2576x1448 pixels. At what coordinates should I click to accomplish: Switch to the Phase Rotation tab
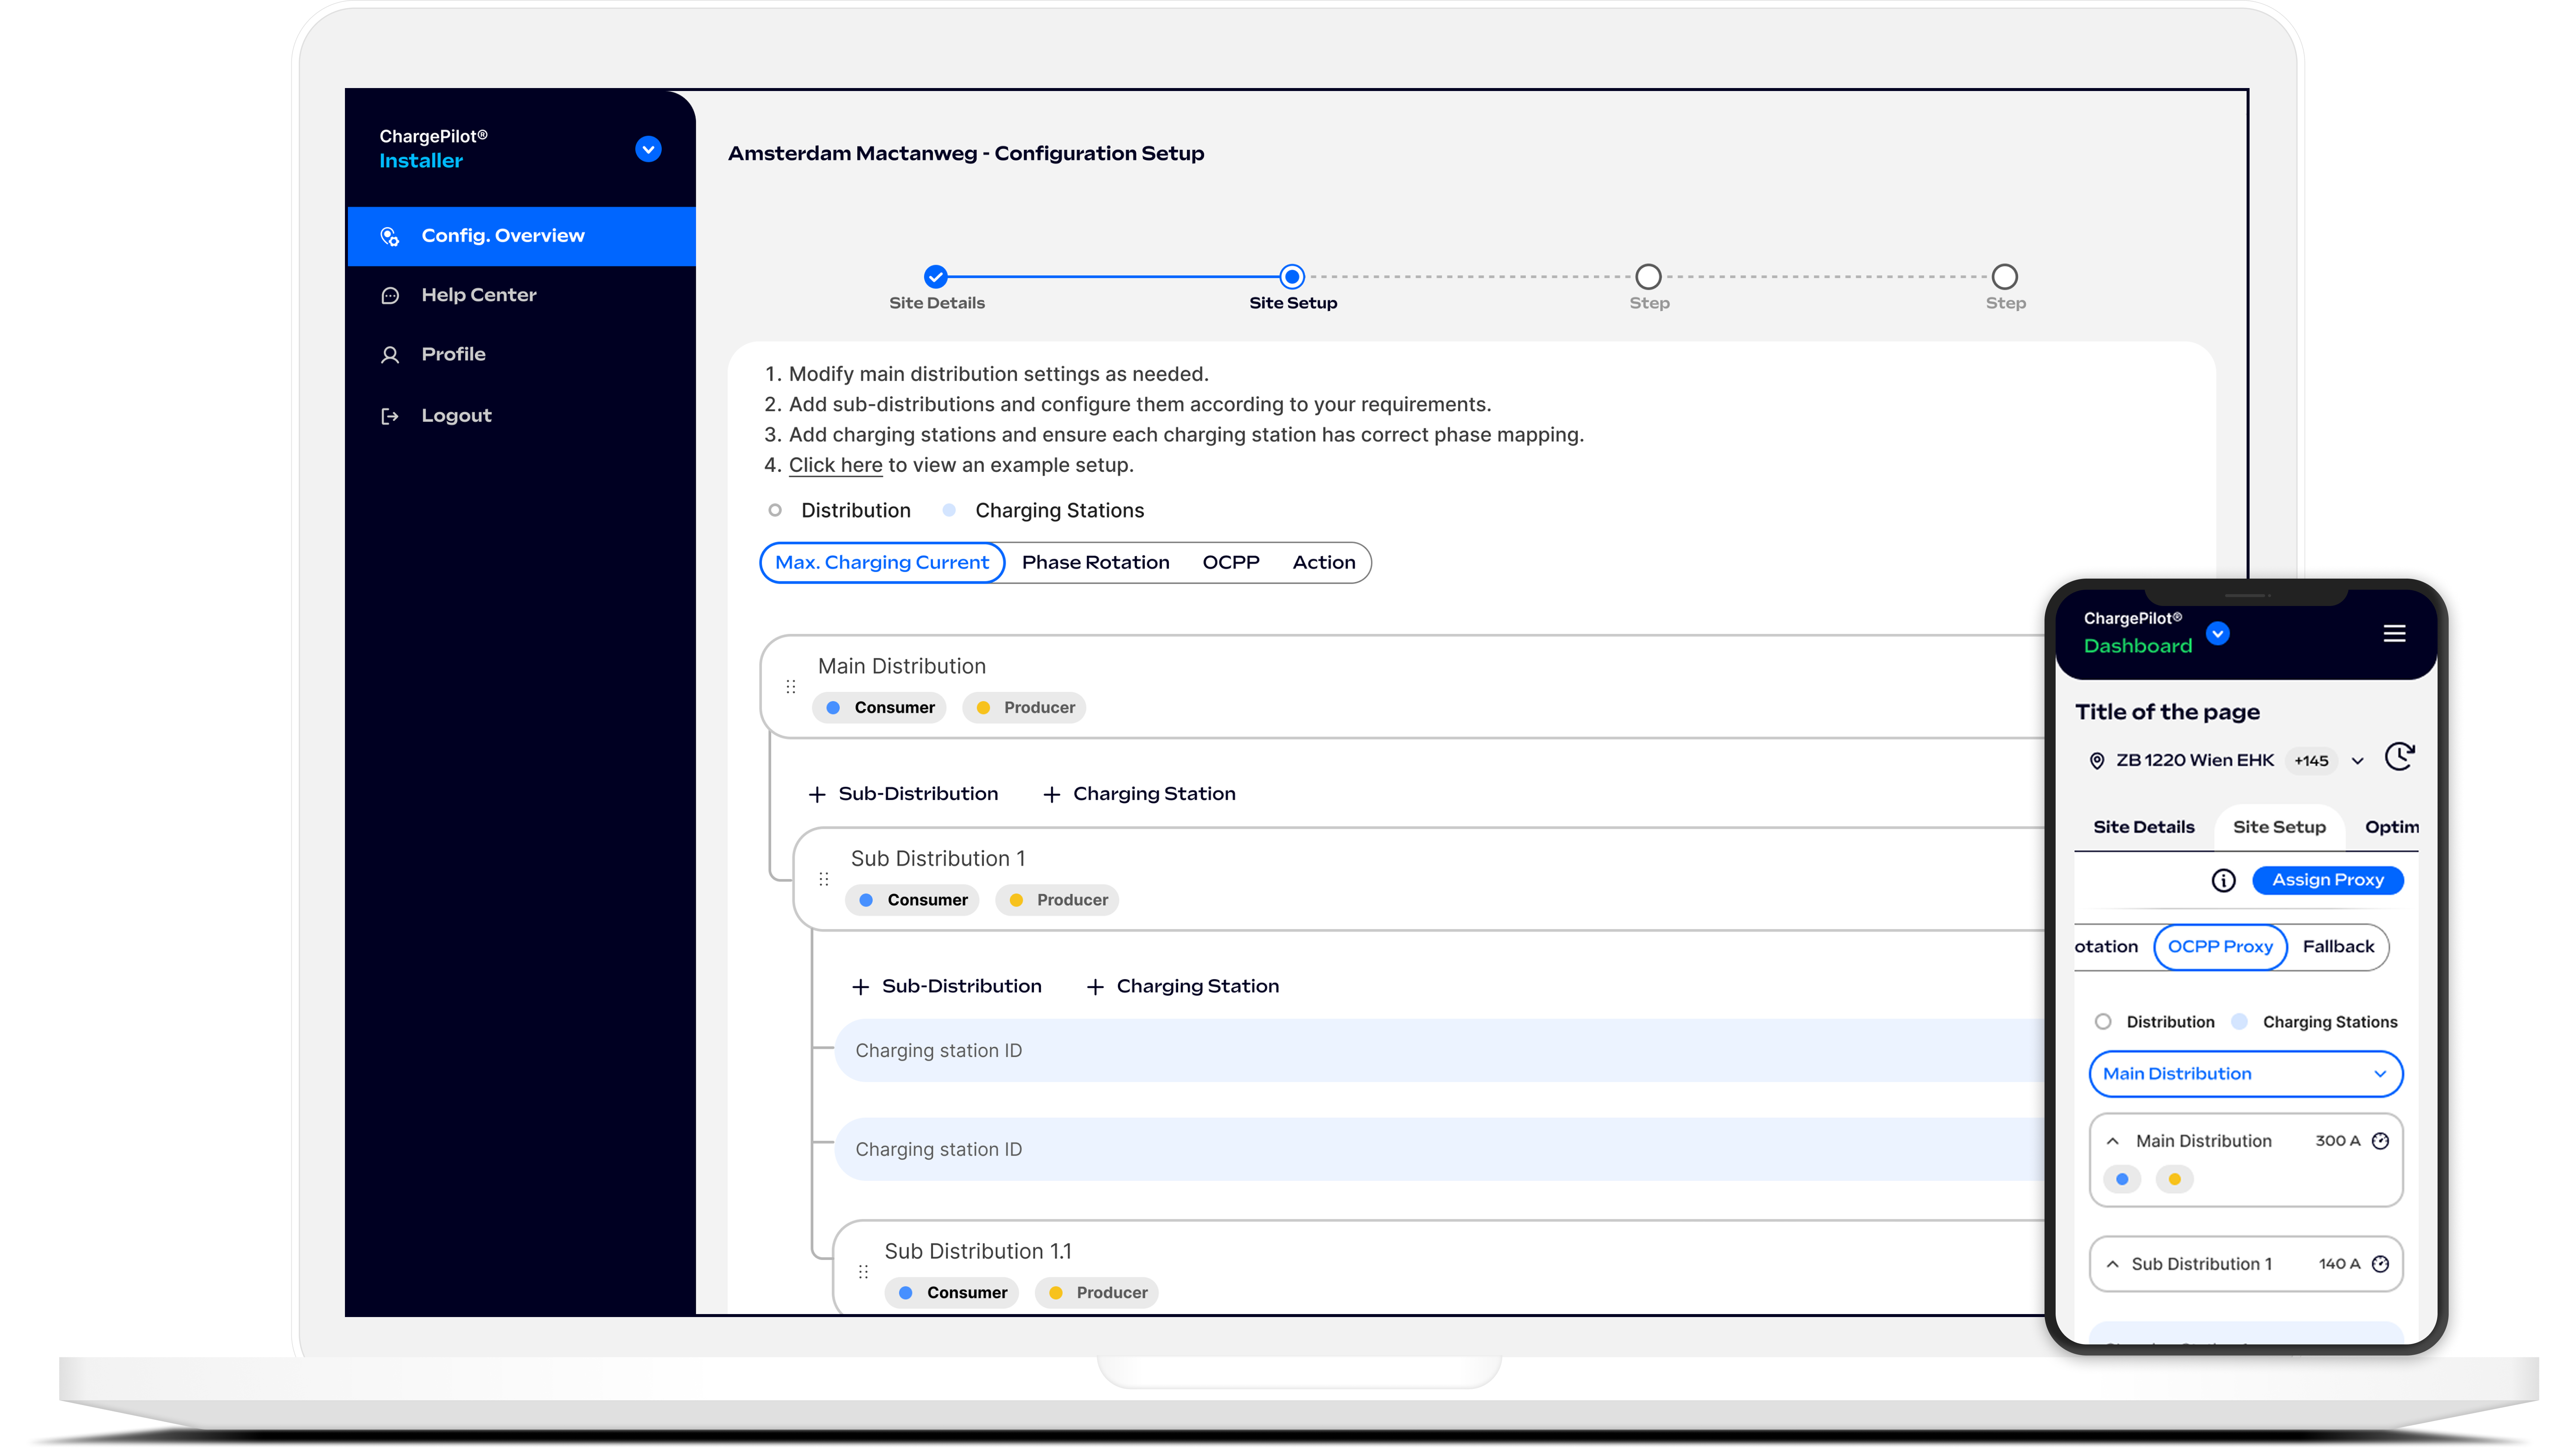coord(1095,563)
